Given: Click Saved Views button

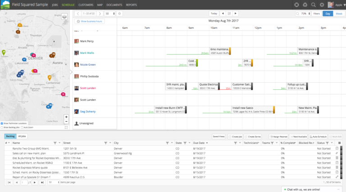Looking at the screenshot, I should (x=219, y=137).
